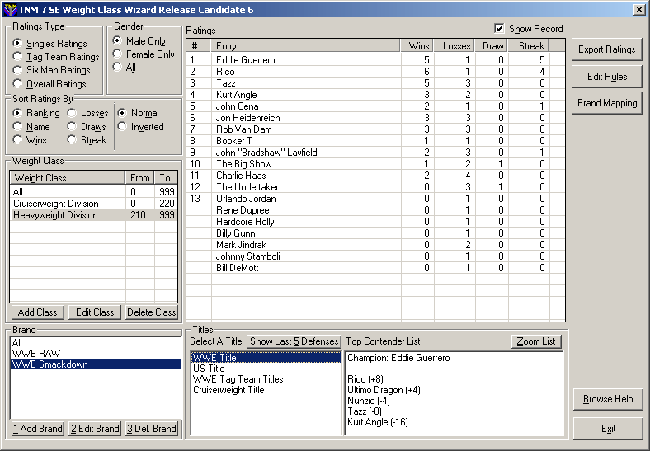
Task: Click Export Ratings button
Action: click(606, 49)
